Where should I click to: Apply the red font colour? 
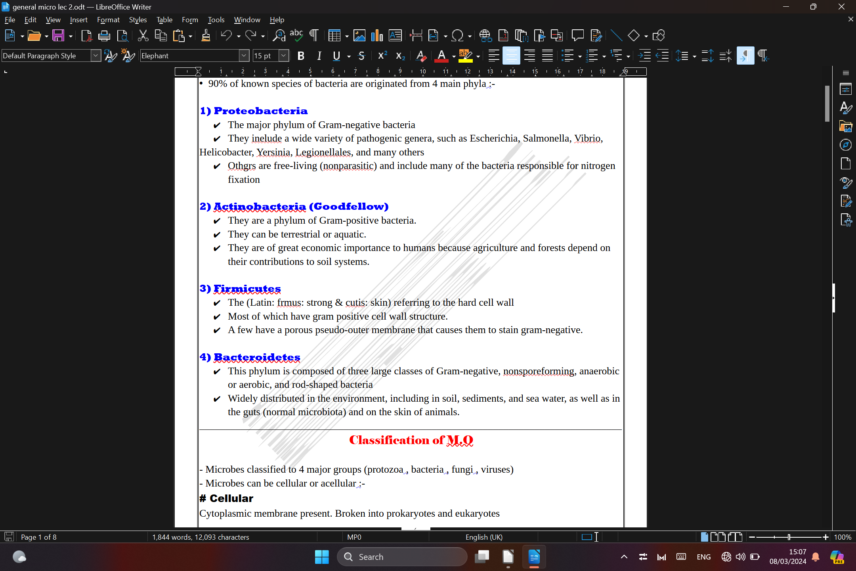point(441,56)
